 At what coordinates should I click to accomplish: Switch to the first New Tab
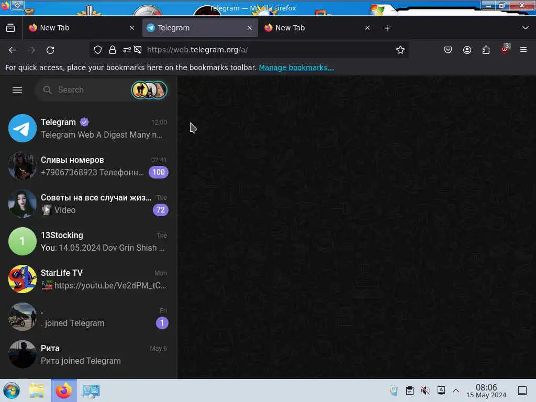coord(81,28)
